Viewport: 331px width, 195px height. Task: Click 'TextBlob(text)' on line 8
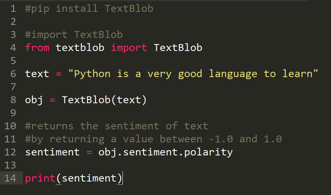pos(104,100)
